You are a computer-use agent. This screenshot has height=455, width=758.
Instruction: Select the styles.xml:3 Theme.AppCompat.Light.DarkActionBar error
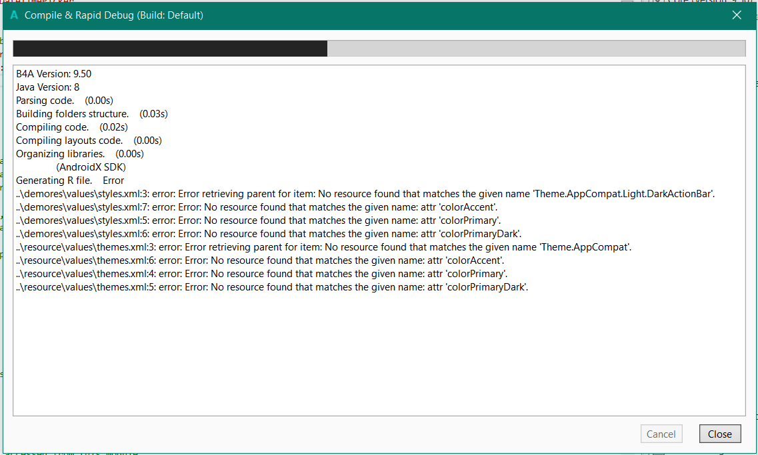pyautogui.click(x=365, y=194)
